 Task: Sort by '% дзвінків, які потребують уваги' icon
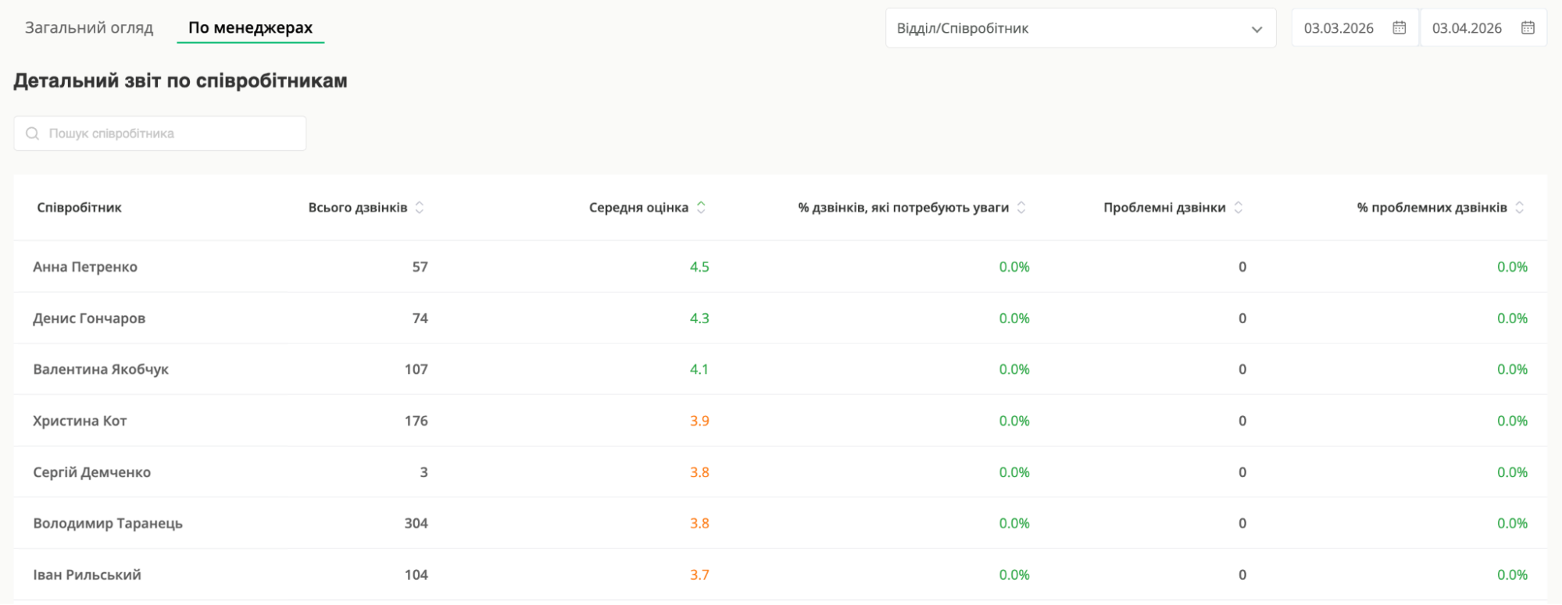pos(1021,208)
